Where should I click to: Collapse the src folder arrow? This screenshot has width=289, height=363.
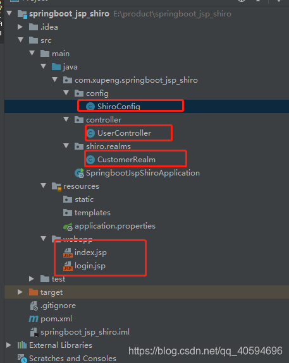pyautogui.click(x=21, y=40)
